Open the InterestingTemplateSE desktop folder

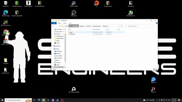pos(17,13)
